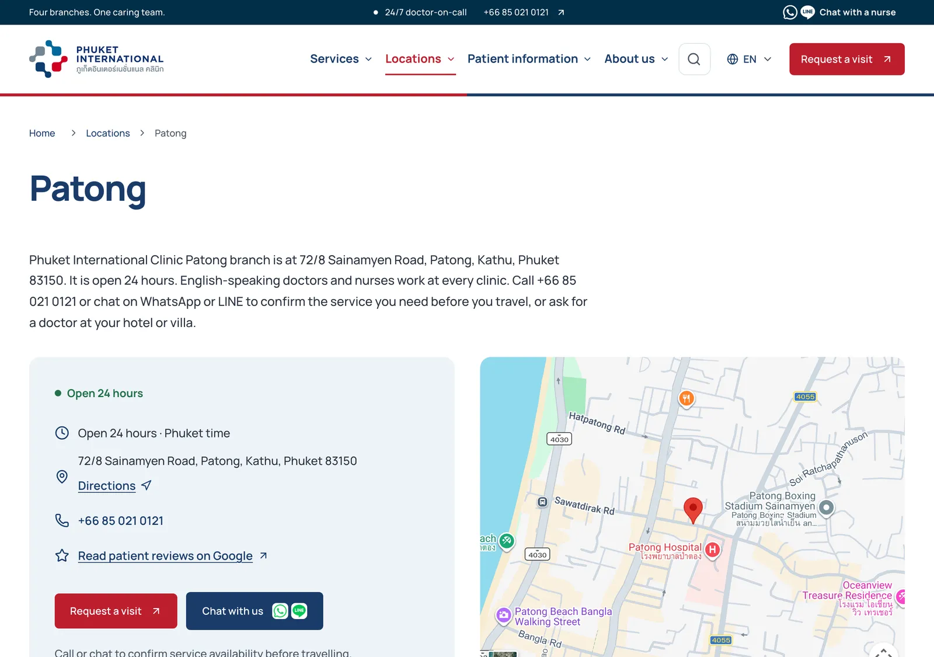934x657 pixels.
Task: Click the WhatsApp icon in Chat with us button
Action: click(x=280, y=611)
